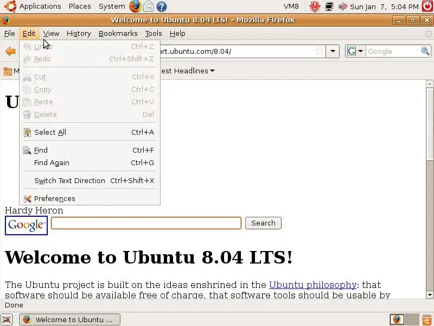
Task: Click the grayed-out Paste menu entry
Action: (x=90, y=102)
